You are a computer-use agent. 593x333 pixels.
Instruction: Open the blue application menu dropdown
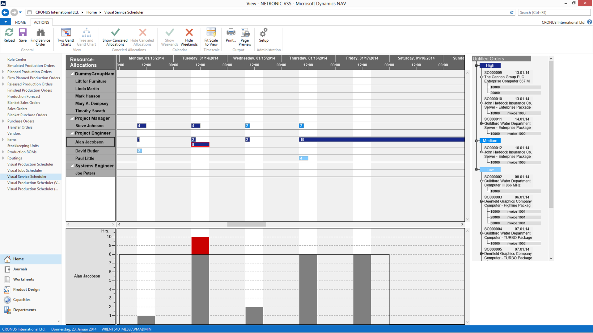(6, 22)
